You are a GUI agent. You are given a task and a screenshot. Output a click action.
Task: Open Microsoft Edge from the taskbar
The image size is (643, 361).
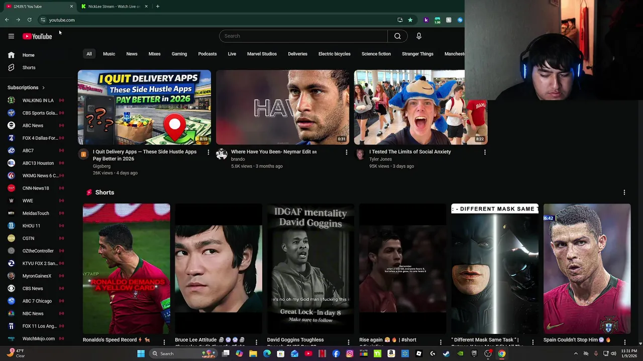267,353
